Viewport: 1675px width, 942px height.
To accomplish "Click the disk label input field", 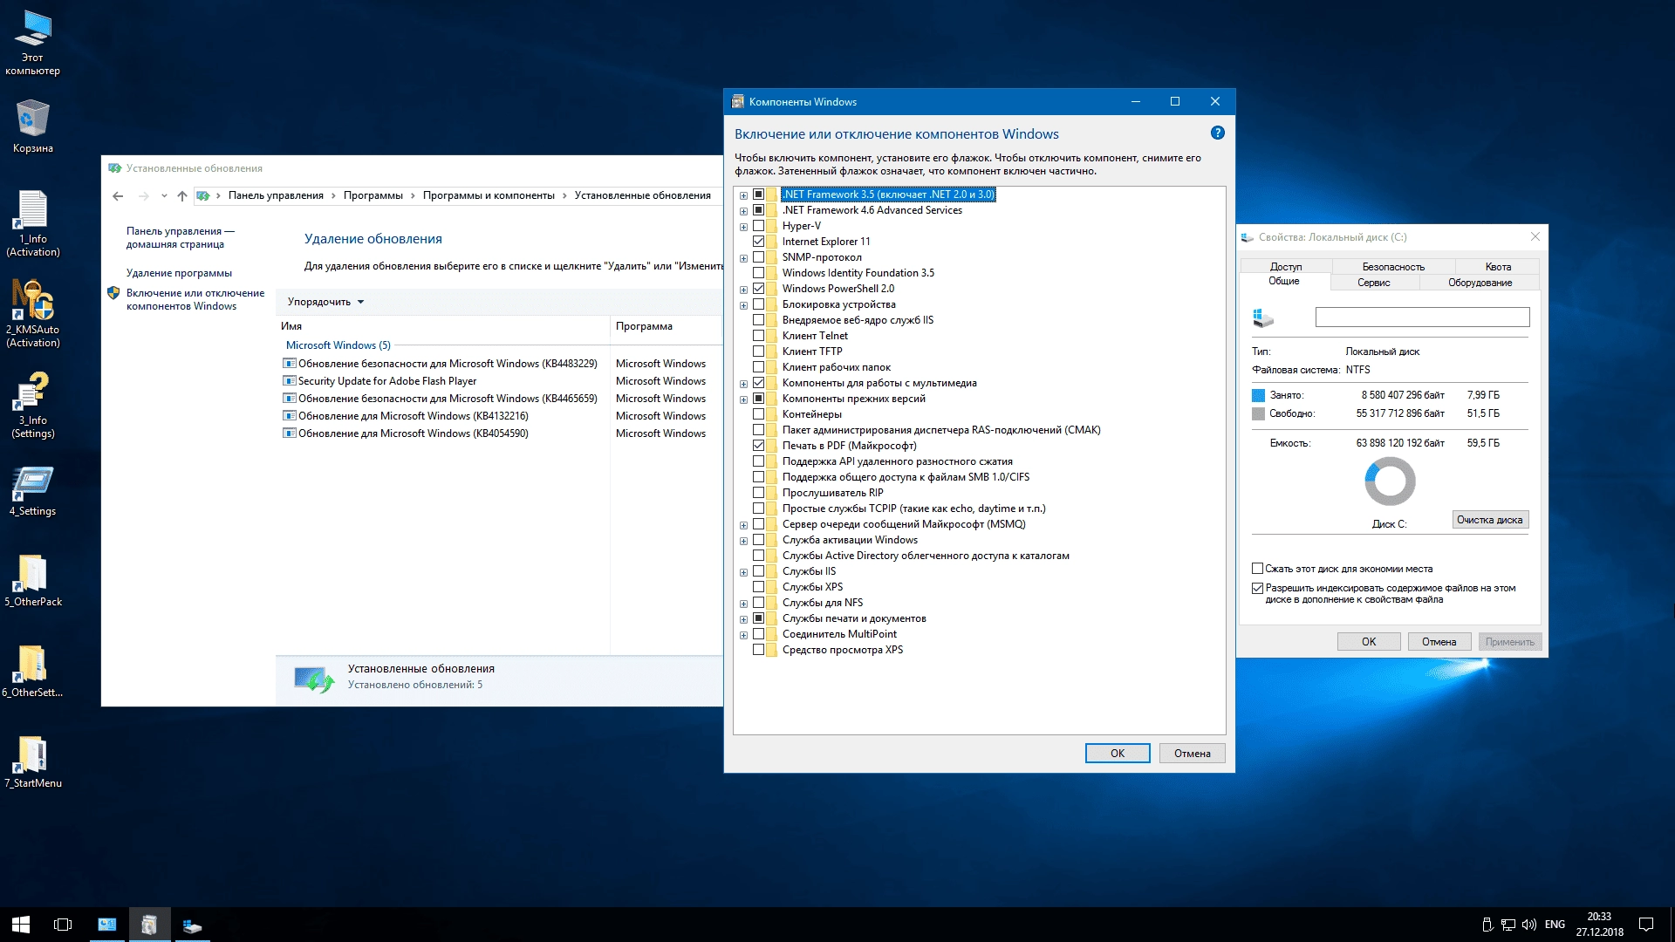I will 1422,317.
